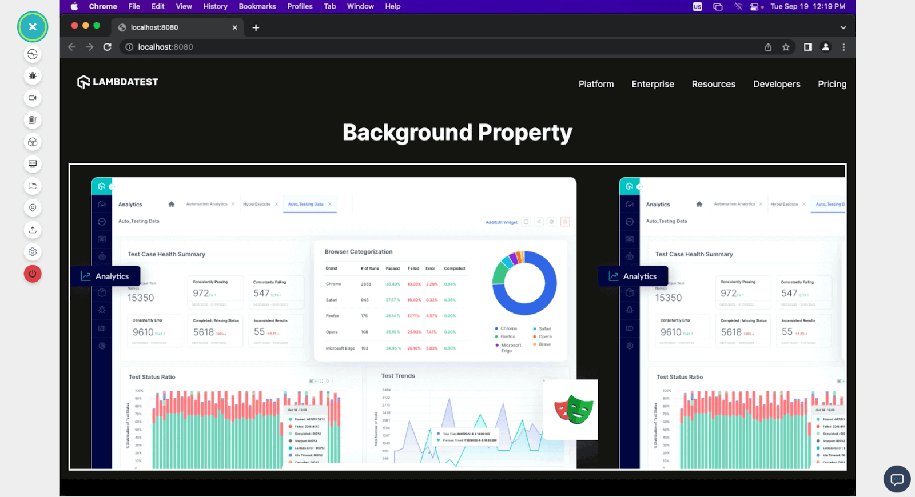This screenshot has width=915, height=497.
Task: Open the Bookmarks menu in menu bar
Action: click(257, 6)
